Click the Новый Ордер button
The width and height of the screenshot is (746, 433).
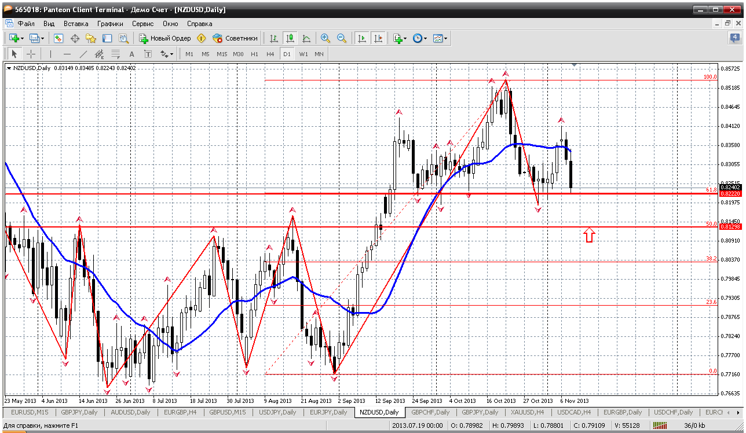pyautogui.click(x=164, y=38)
